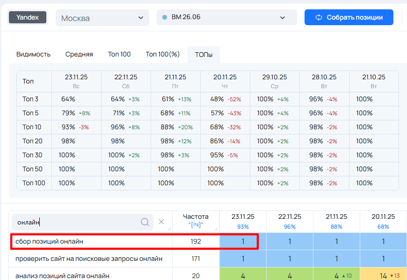Select the Топ 100 tab
The height and width of the screenshot is (280, 407).
(119, 54)
